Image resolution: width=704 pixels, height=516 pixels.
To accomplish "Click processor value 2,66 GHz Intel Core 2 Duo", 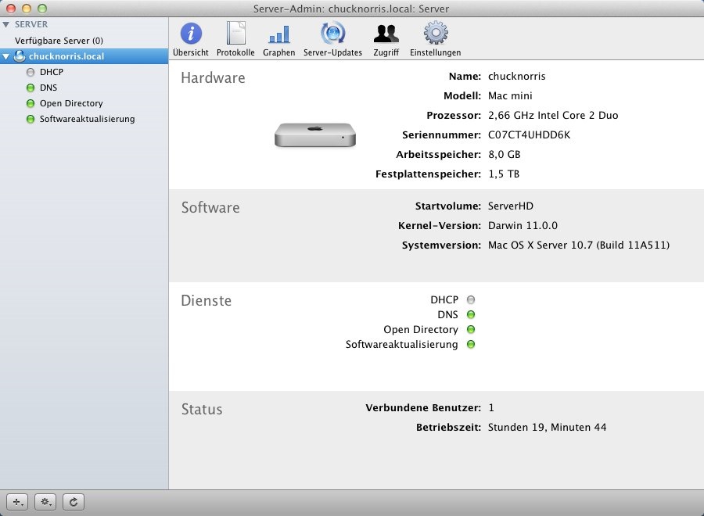I will tap(553, 115).
